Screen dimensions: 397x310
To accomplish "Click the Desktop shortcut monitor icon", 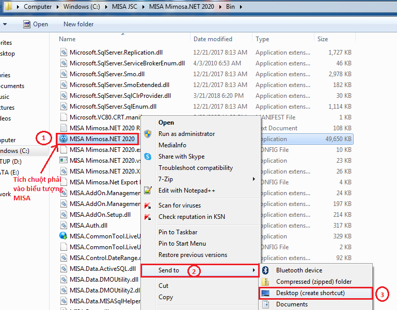I will tap(265, 293).
